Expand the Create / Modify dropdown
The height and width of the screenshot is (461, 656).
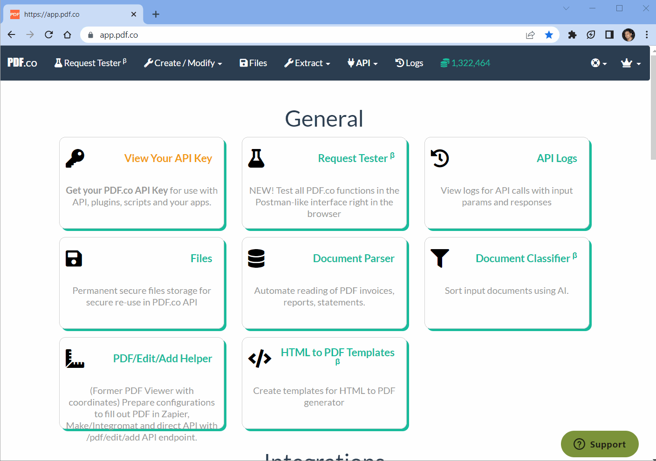pos(183,63)
